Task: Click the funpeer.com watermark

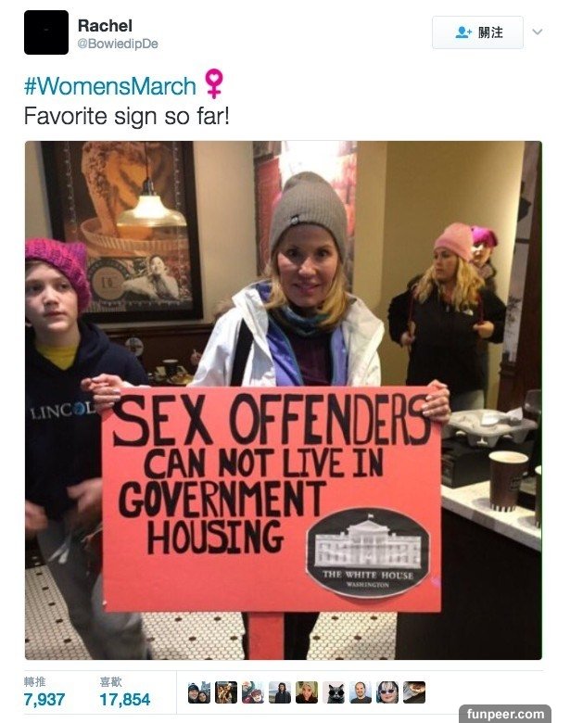Action: pyautogui.click(x=505, y=714)
